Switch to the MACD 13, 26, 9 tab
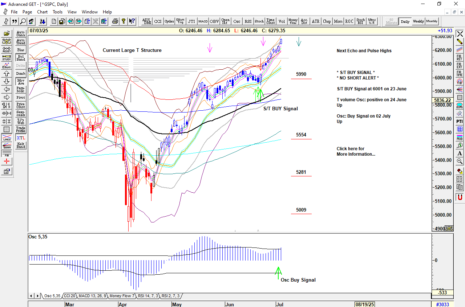465x307 pixels. click(92, 296)
